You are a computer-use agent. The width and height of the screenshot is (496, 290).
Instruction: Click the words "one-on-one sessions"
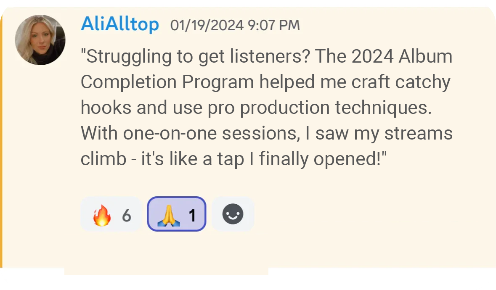coord(211,133)
